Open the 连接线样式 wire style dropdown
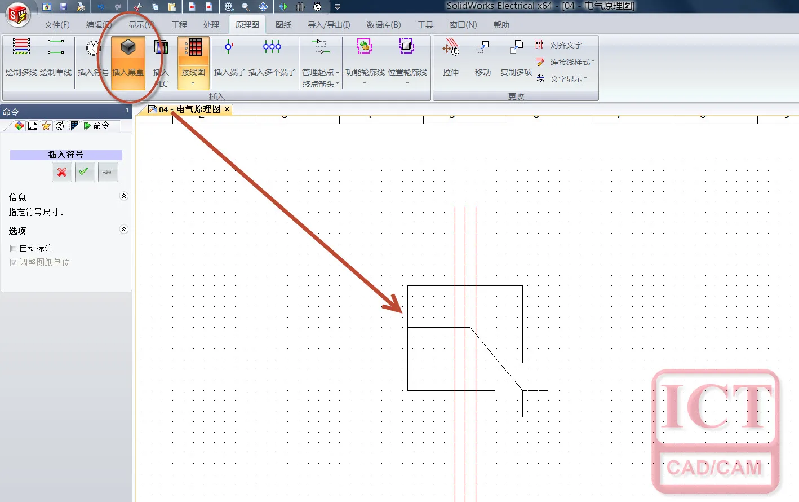The image size is (799, 502). coord(565,62)
